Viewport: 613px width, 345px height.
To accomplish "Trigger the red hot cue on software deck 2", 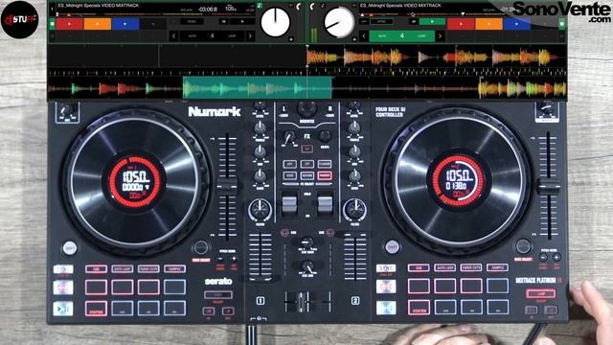I will 461,24.
